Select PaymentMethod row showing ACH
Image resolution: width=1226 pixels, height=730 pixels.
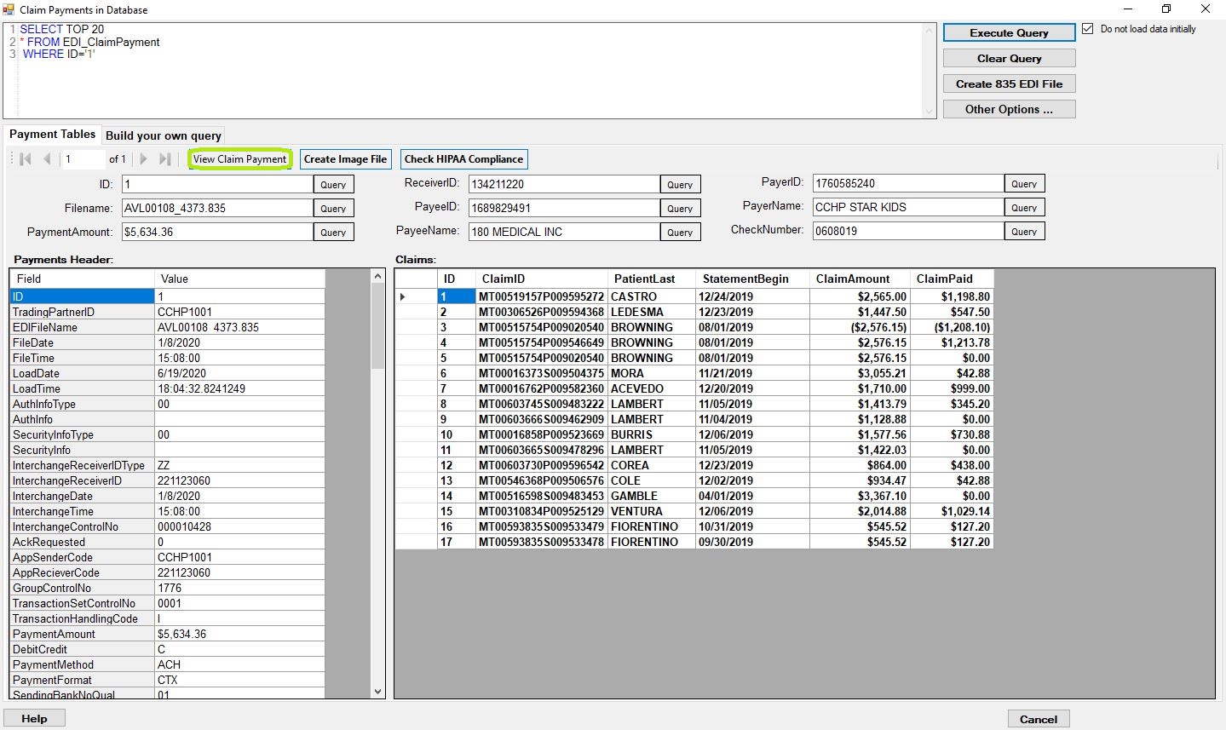[167, 664]
